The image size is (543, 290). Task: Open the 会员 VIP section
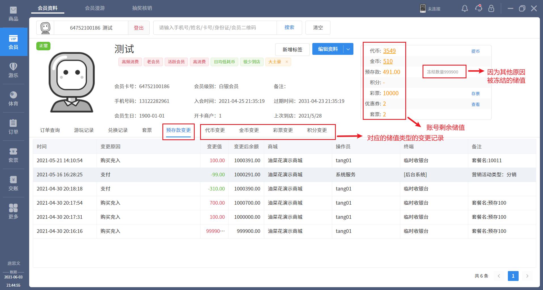point(13,42)
